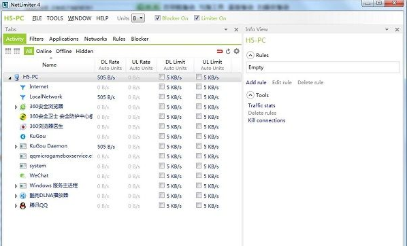Open the HELP menu
Image resolution: width=407 pixels, height=246 pixels.
[102, 18]
